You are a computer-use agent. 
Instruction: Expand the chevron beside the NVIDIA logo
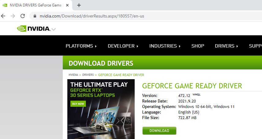click(54, 29)
